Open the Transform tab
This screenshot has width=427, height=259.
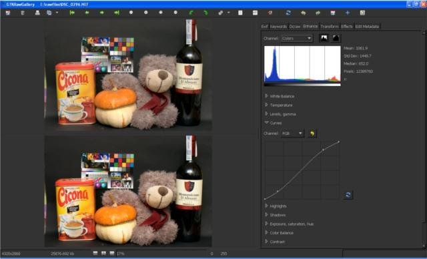click(x=330, y=27)
